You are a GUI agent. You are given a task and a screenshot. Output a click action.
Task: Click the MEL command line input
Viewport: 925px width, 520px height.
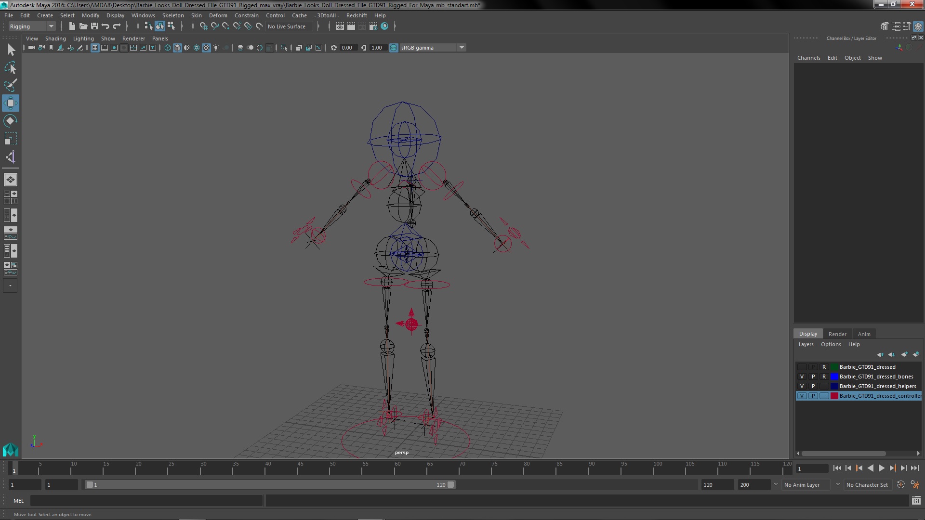[x=146, y=501]
